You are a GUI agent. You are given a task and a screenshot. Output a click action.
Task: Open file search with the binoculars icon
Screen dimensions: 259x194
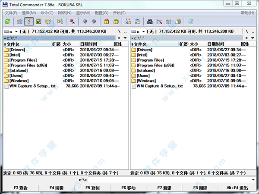[x=150, y=21]
